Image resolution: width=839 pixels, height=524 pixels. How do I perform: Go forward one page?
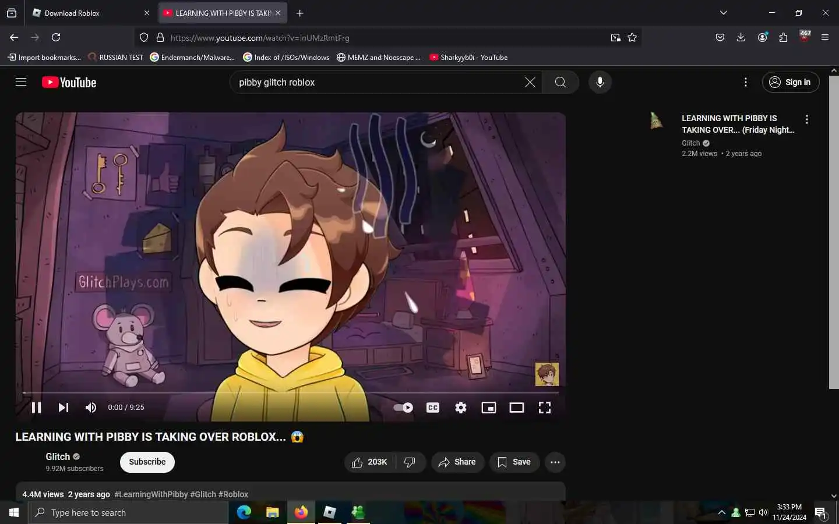click(x=35, y=37)
